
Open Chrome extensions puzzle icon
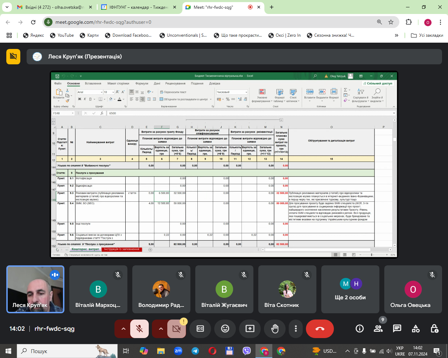tap(409, 22)
